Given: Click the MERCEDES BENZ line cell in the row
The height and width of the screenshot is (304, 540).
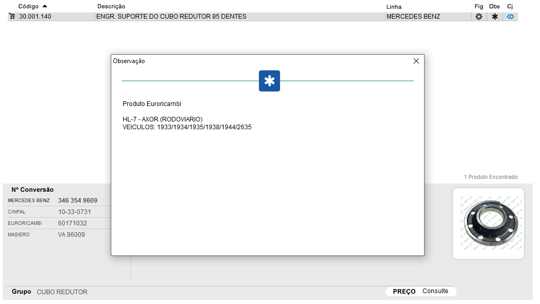Looking at the screenshot, I should click(x=413, y=17).
